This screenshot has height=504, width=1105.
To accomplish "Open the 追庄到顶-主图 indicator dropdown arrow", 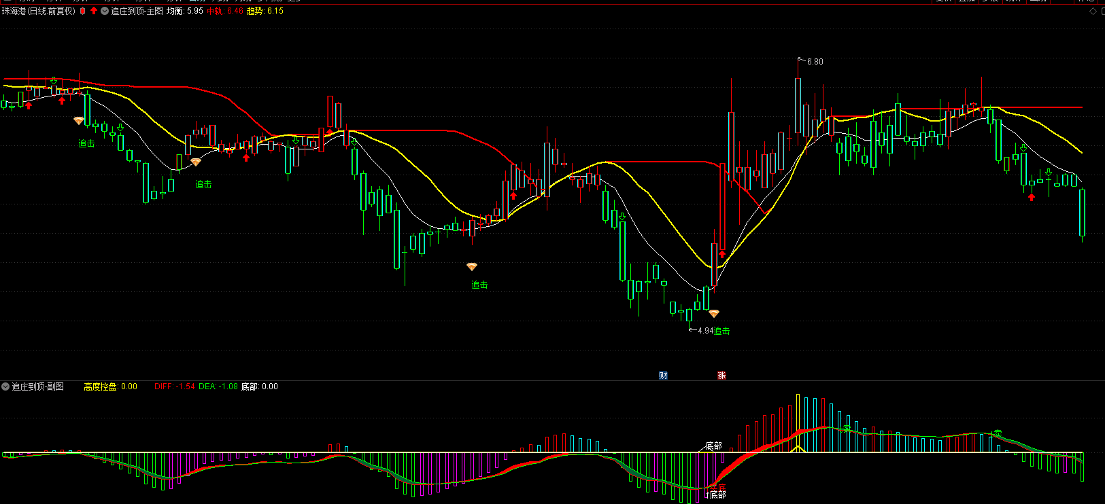I will (105, 11).
